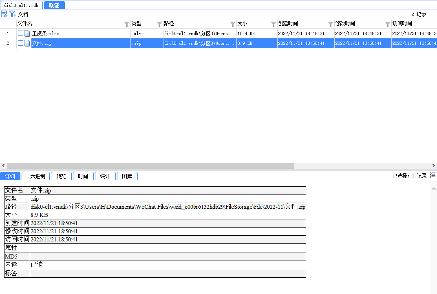Click the list settings icon left of 文档
This screenshot has height=294, width=437.
(4, 14)
